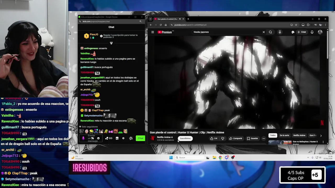Open the tab search dropdown arrow
The image size is (335, 188).
(x=150, y=19)
